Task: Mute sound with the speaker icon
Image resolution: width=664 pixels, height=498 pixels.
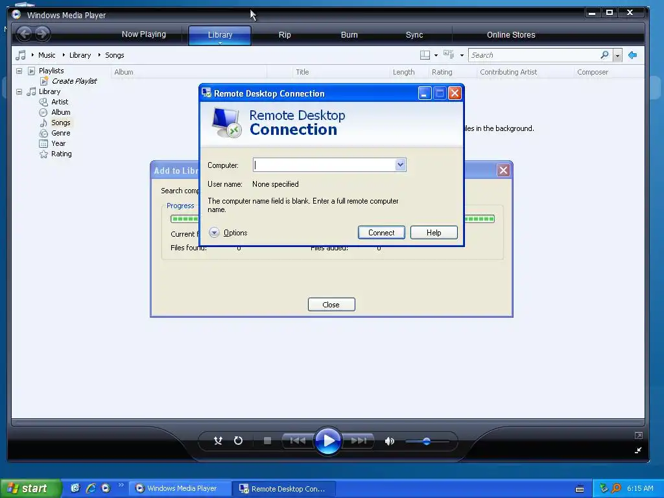Action: (389, 441)
